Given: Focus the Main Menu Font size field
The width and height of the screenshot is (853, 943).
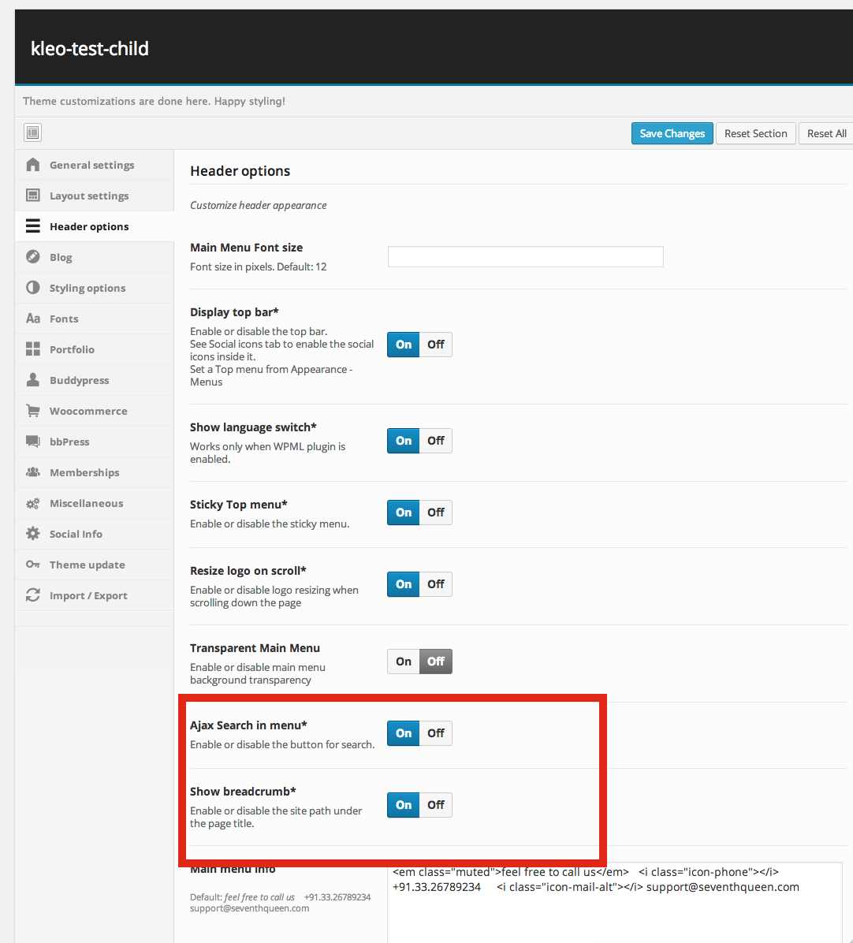Looking at the screenshot, I should click(x=525, y=257).
